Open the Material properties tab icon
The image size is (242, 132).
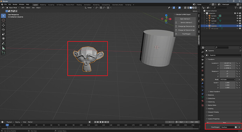202,101
